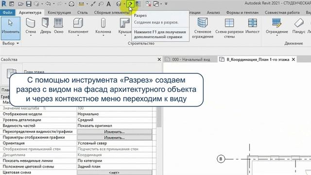Click the Default 3D view icon
Viewport: 311px width, 175px height.
tap(119, 4)
